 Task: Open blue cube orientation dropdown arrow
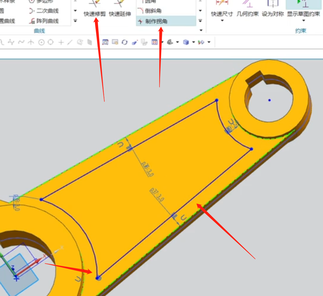(x=193, y=42)
